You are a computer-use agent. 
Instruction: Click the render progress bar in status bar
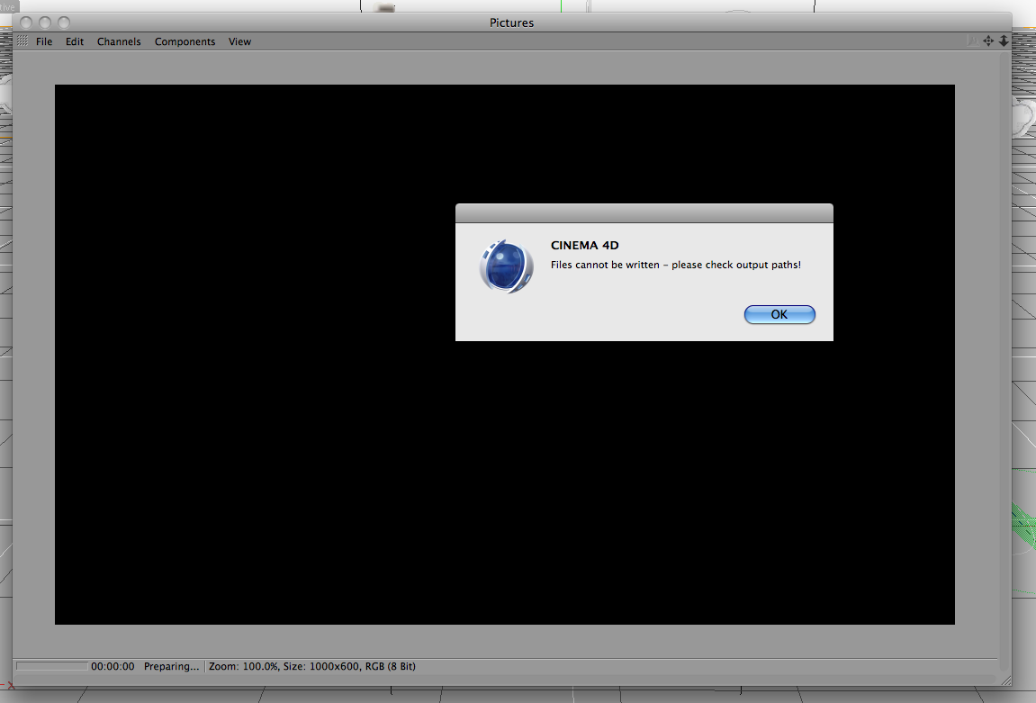click(x=51, y=666)
